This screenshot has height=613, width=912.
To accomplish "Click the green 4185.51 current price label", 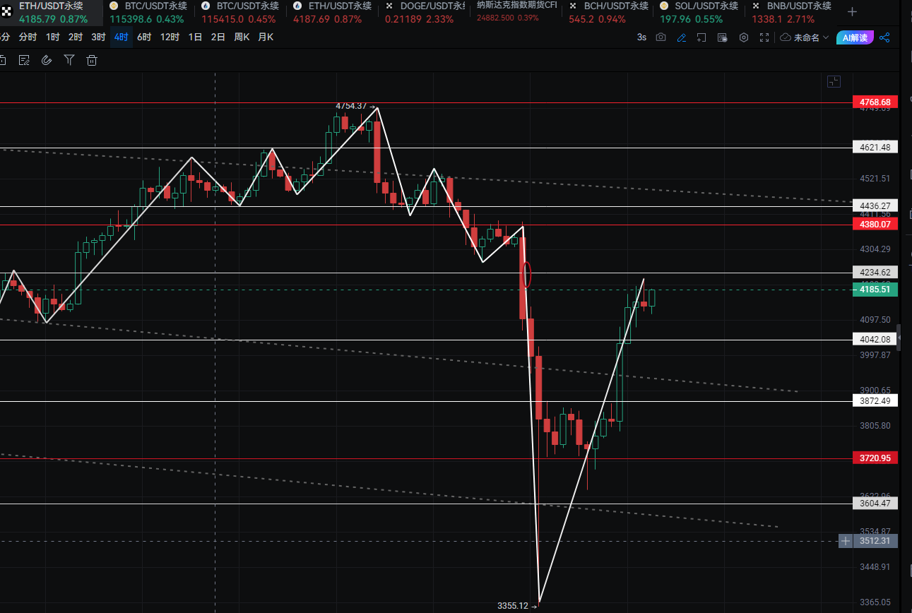I will pyautogui.click(x=875, y=290).
